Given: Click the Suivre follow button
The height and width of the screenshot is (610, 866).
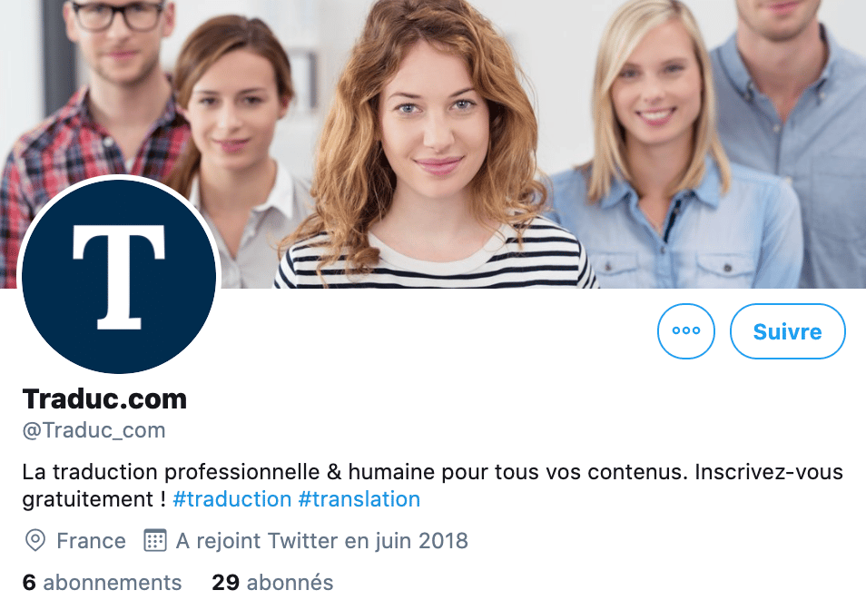Looking at the screenshot, I should pos(788,331).
